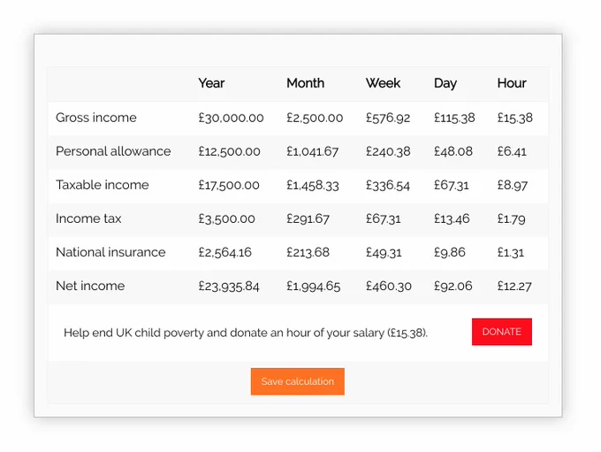Image resolution: width=601 pixels, height=452 pixels.
Task: Select the Hour column header
Action: coord(512,83)
